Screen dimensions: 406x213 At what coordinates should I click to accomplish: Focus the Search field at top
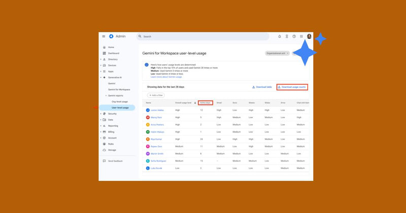(202, 37)
